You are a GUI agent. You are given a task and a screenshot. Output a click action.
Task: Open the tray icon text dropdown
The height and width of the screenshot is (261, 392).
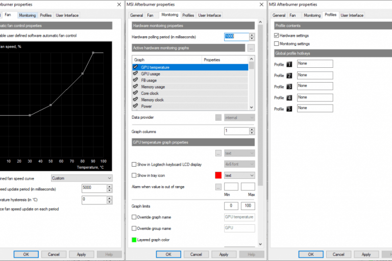click(x=239, y=175)
